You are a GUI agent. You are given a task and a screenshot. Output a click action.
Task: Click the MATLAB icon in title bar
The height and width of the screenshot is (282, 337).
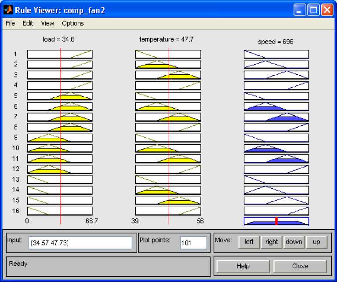point(8,9)
